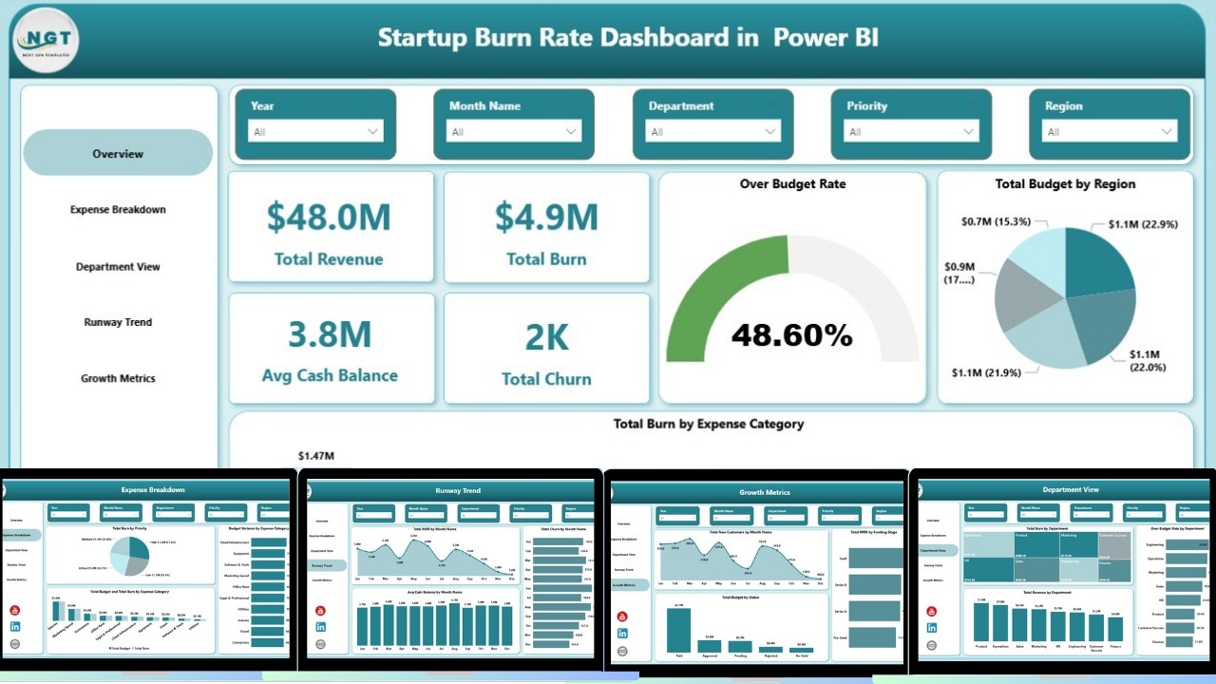Click the $4.9M Total Burn card
1216x684 pixels.
click(546, 227)
